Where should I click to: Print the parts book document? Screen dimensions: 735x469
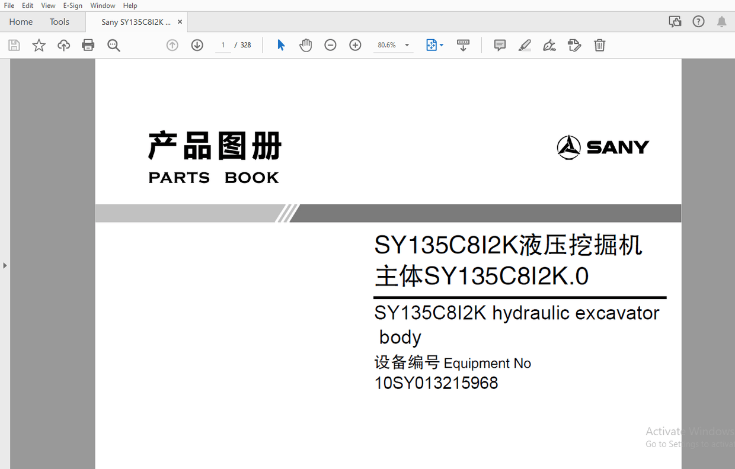point(88,44)
